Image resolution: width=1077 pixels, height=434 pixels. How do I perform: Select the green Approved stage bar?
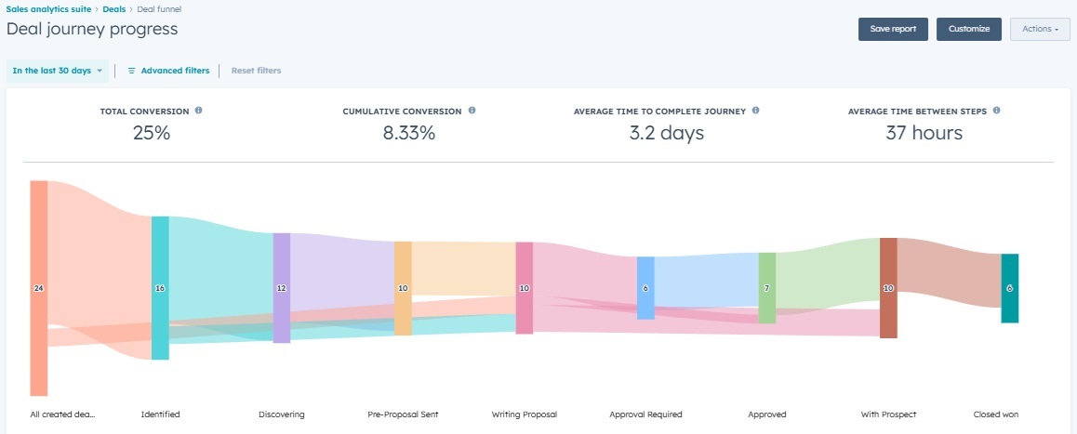(766, 288)
